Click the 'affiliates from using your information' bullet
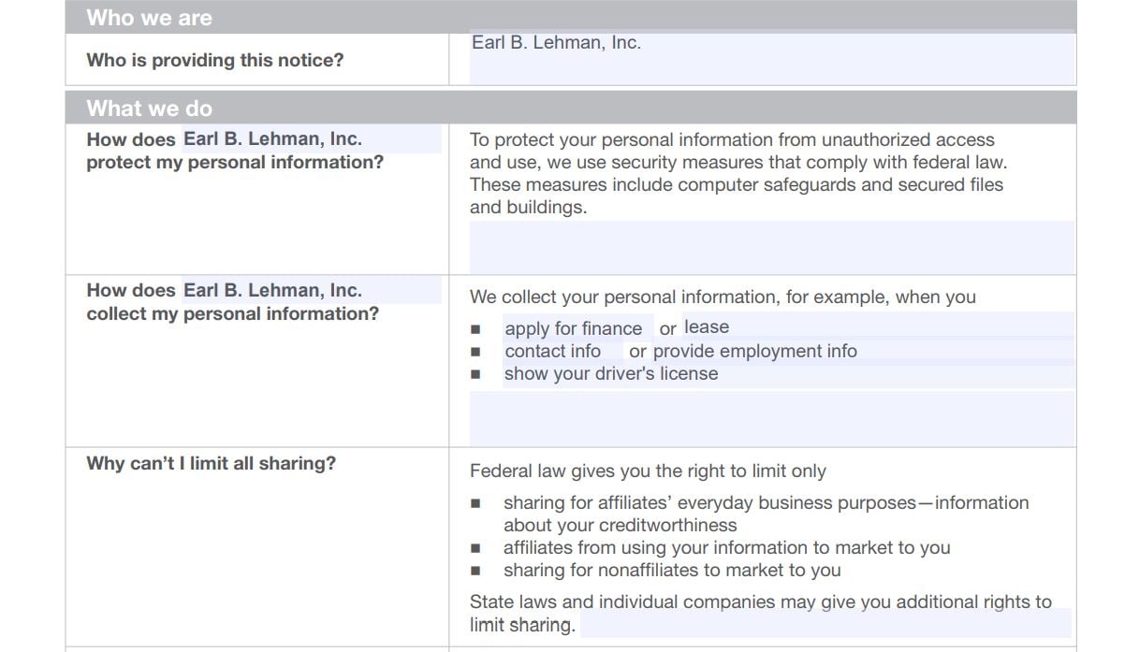The width and height of the screenshot is (1139, 652). coord(726,548)
